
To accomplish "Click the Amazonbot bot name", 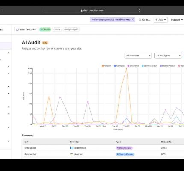I will click(x=30, y=154).
